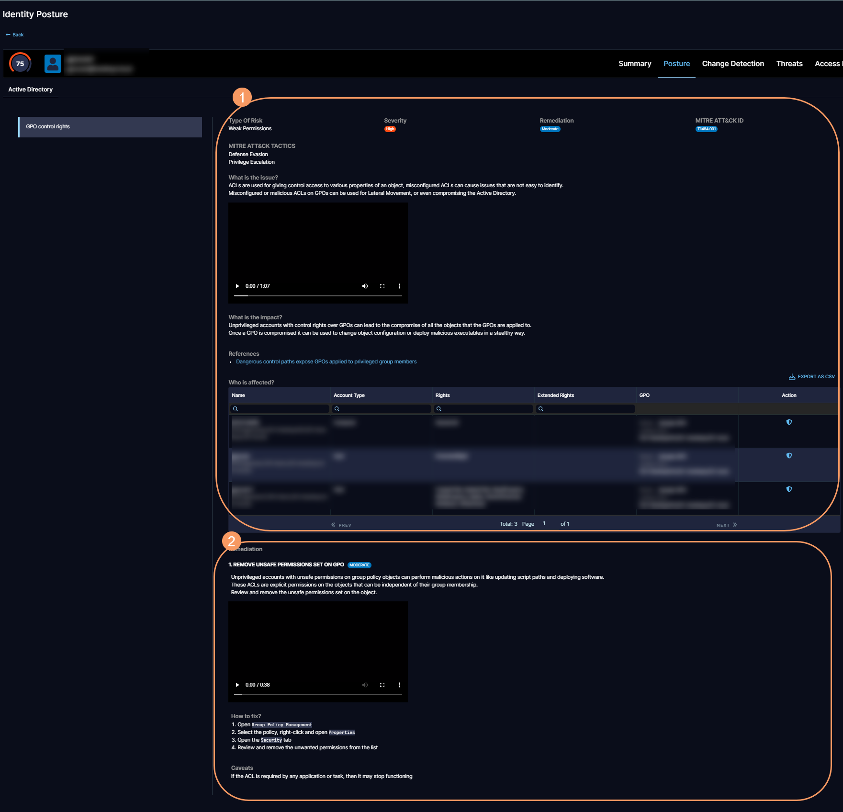Screen dimensions: 843x812
Task: Mute the first video's audio
Action: tap(365, 286)
